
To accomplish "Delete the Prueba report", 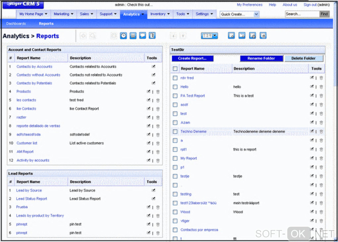I will click(158, 207).
